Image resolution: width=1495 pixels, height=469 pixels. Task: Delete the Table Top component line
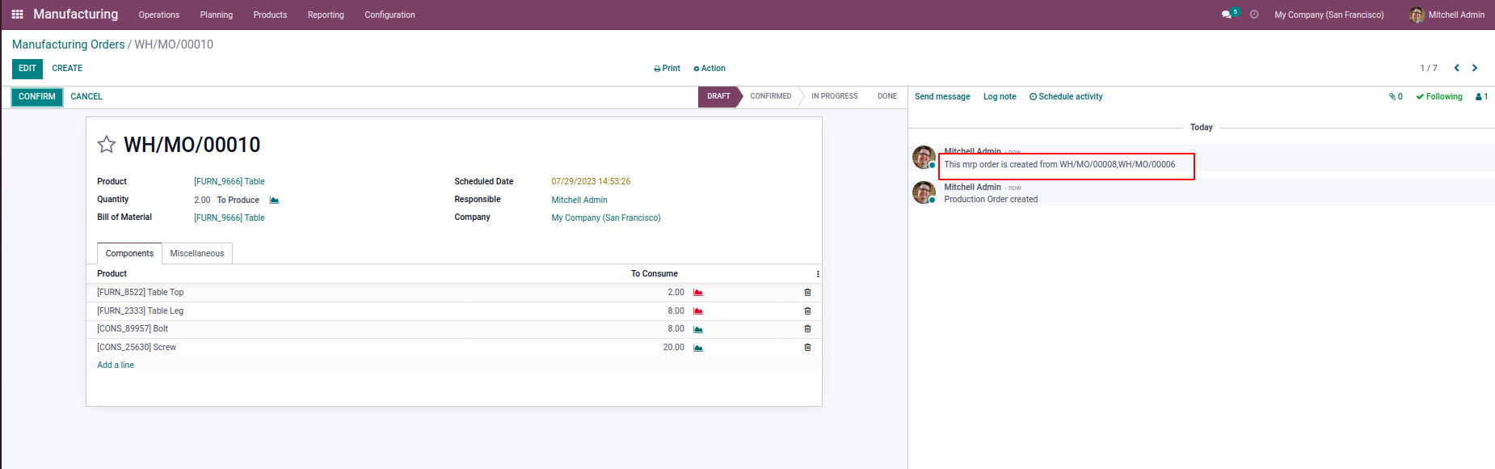click(807, 293)
